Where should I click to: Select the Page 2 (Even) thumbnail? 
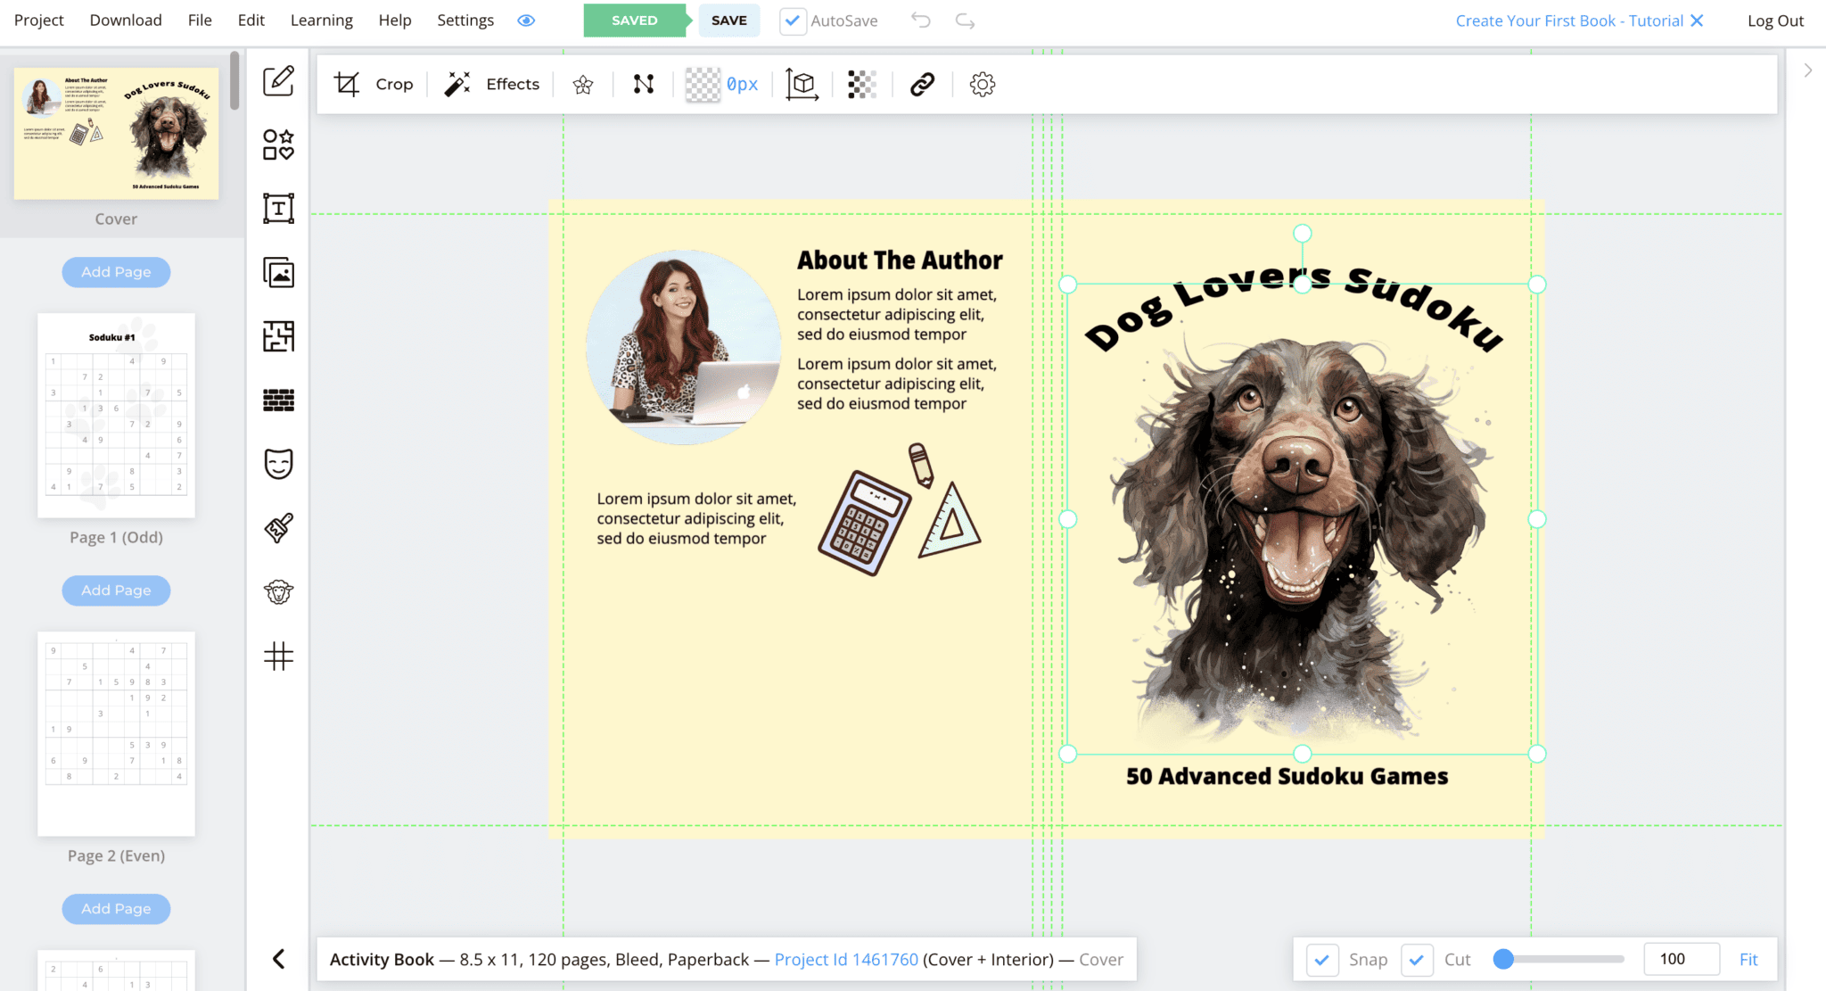[116, 733]
